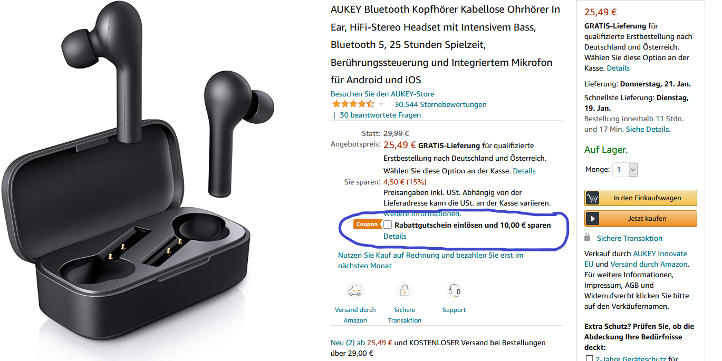Expand the star rating breakdown chevron

point(381,104)
